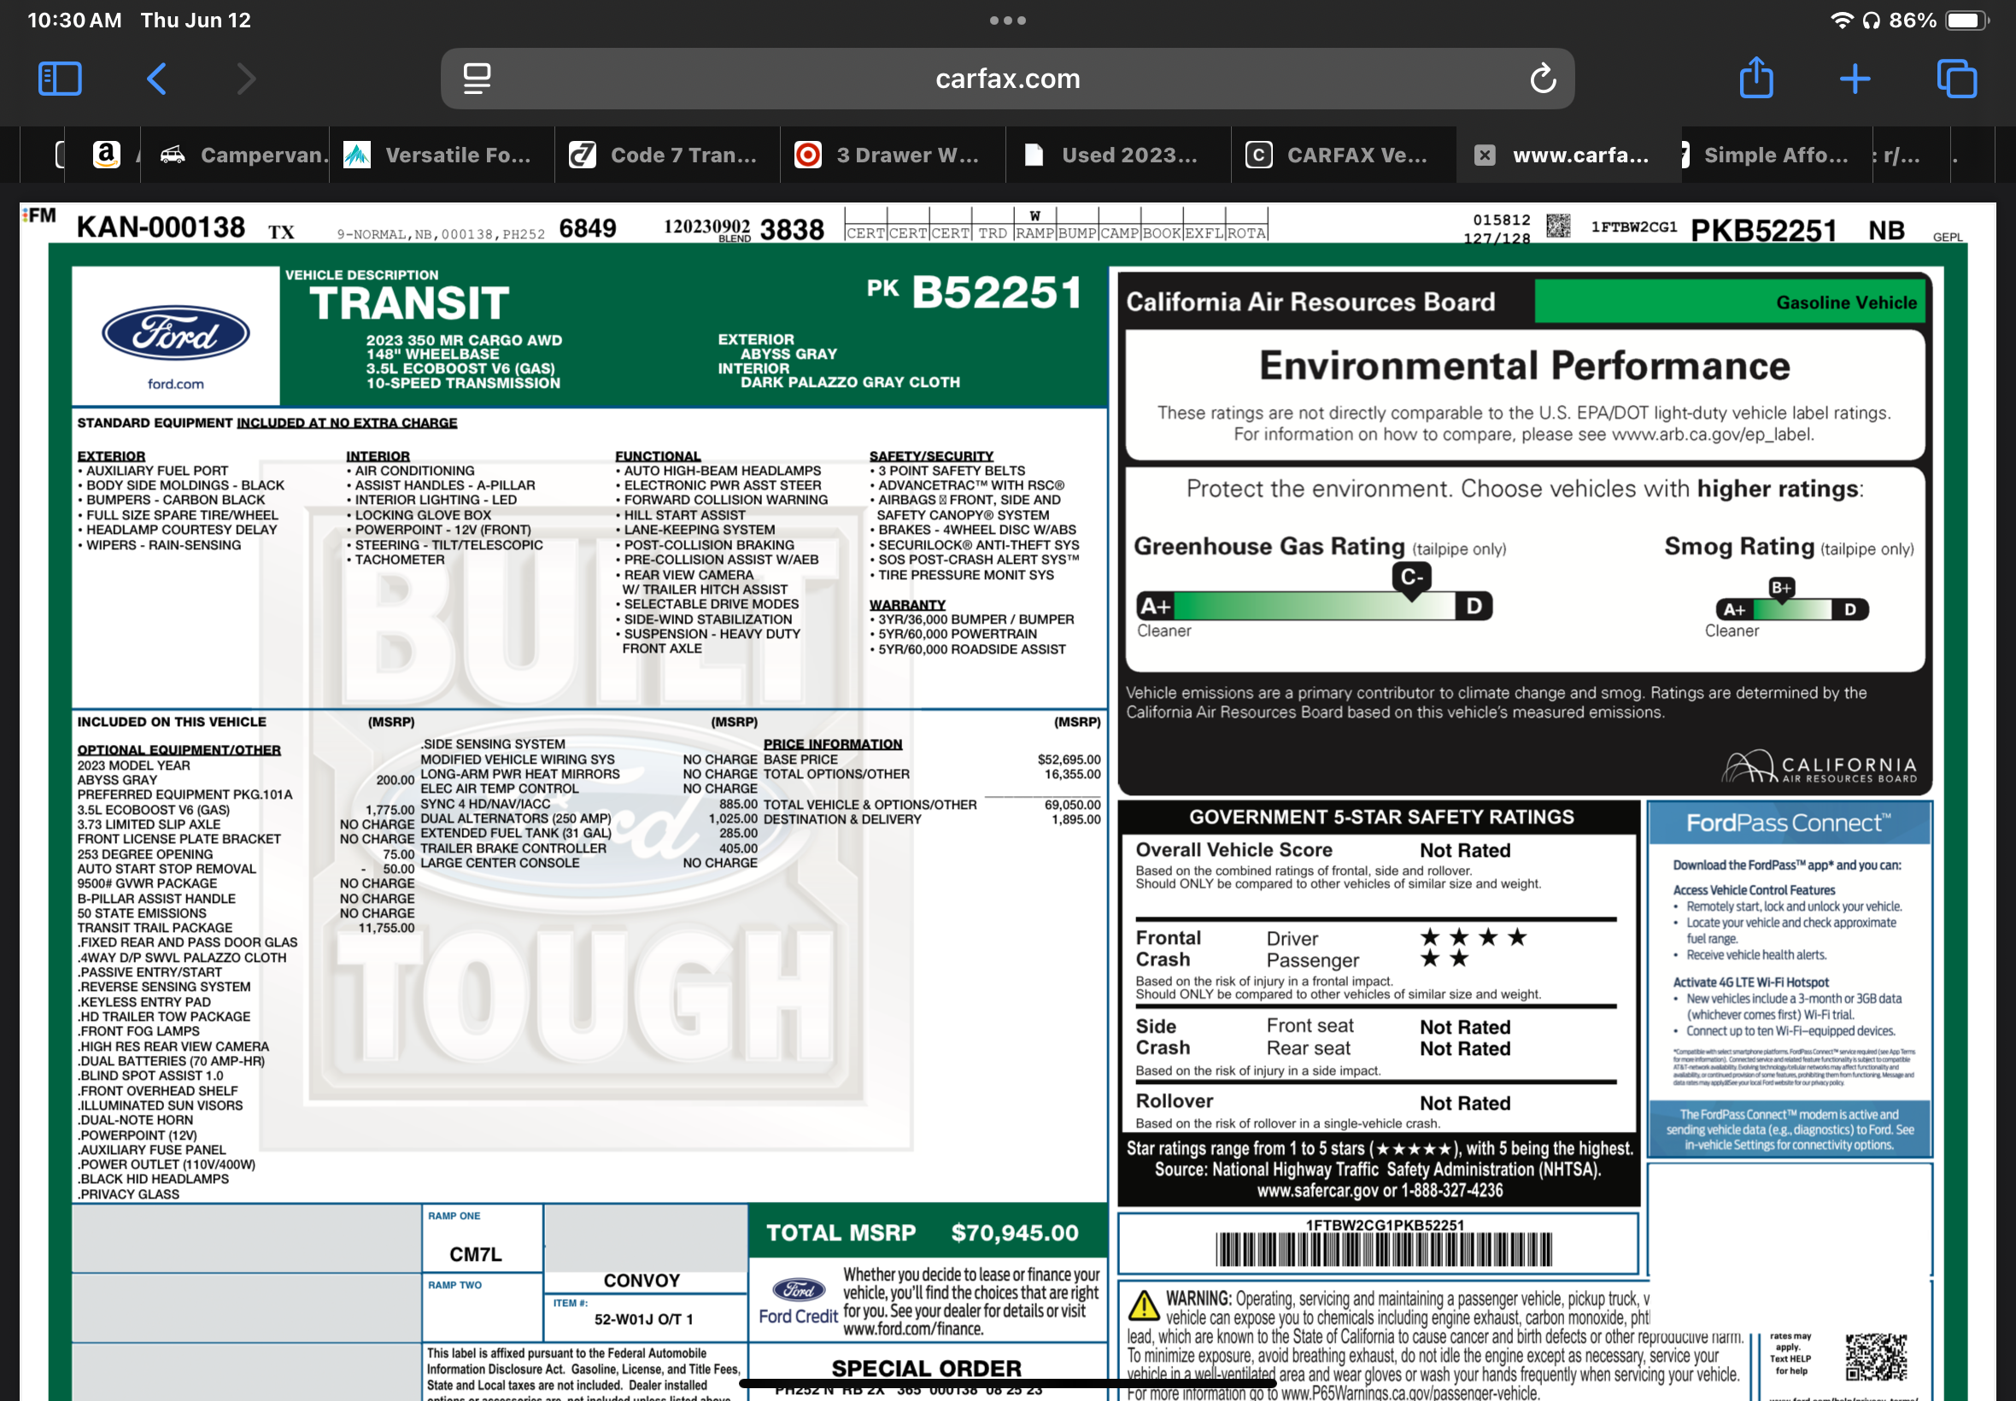Click the $52,695.00 base price value
This screenshot has width=2016, height=1401.
[1068, 759]
